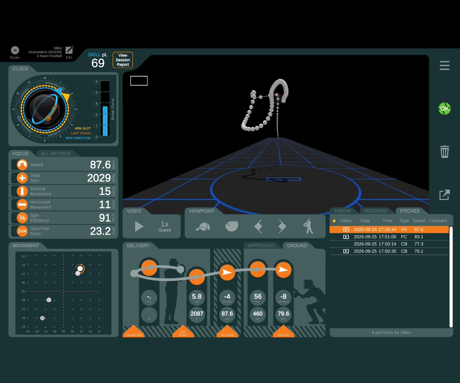Click the star favorite column header
Screen dimensions: 460x383
point(334,221)
